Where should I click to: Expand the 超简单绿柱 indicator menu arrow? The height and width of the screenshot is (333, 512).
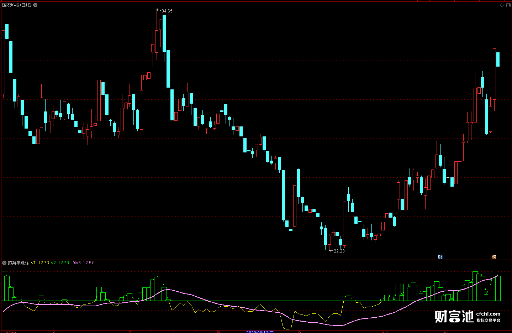pos(4,263)
